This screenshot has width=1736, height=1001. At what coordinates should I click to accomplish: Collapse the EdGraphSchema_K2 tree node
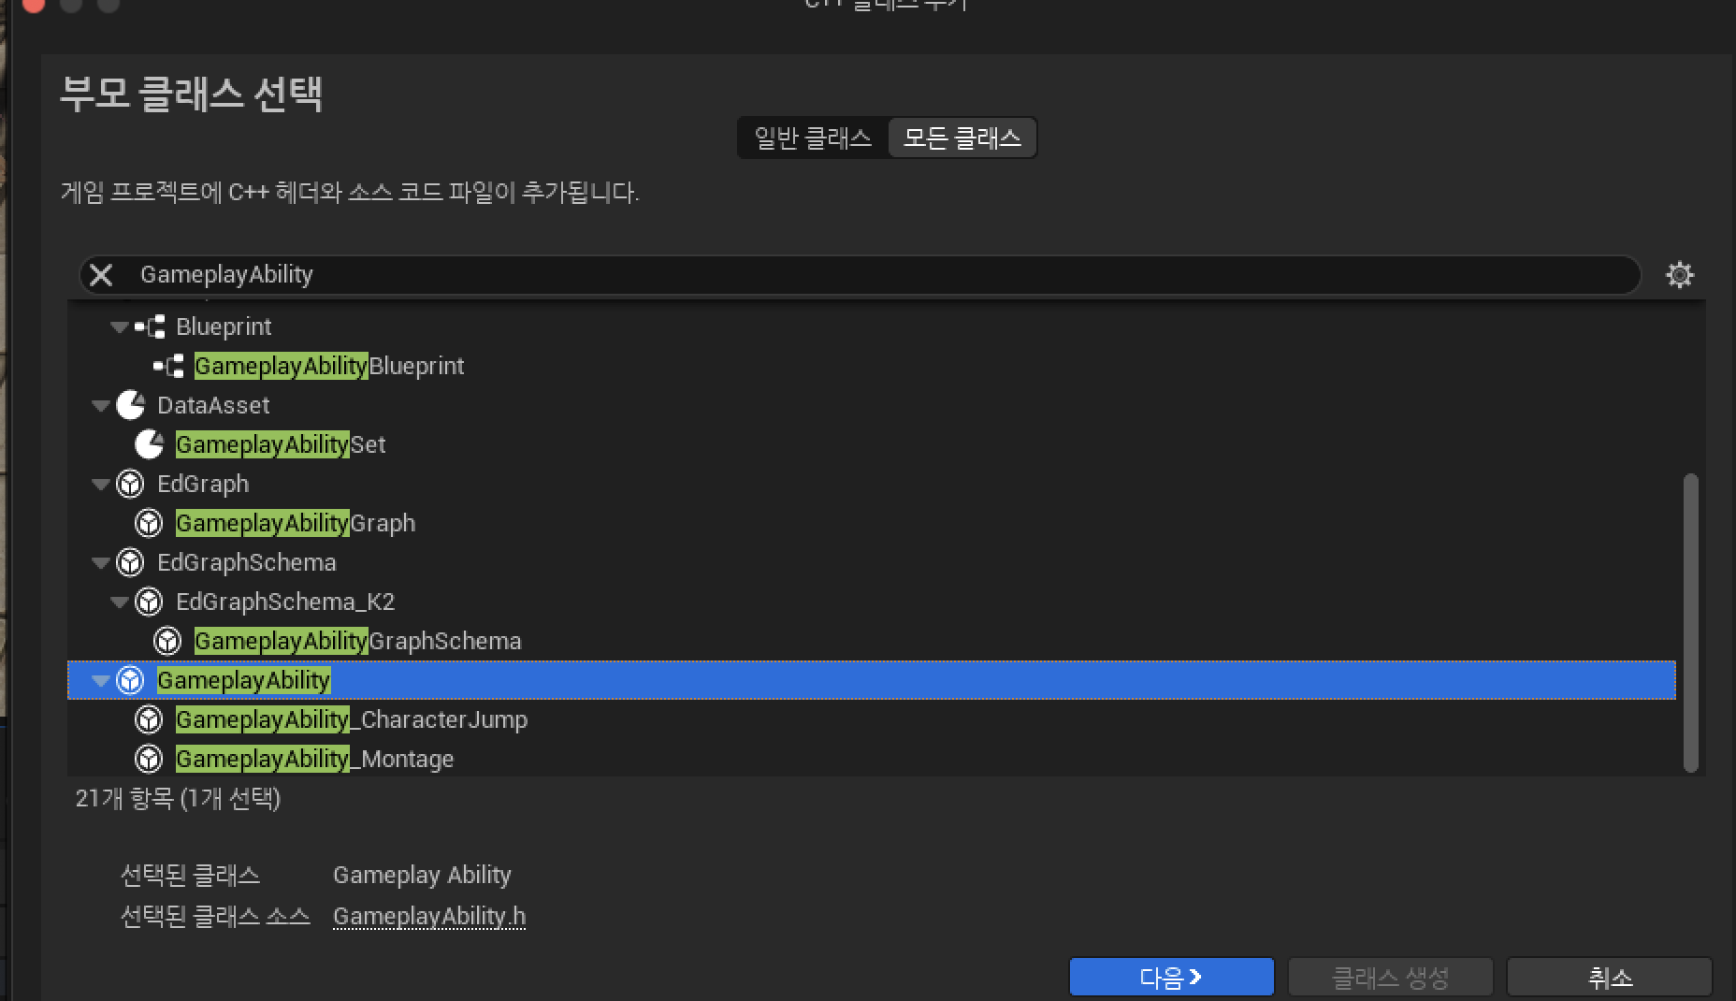(x=119, y=602)
